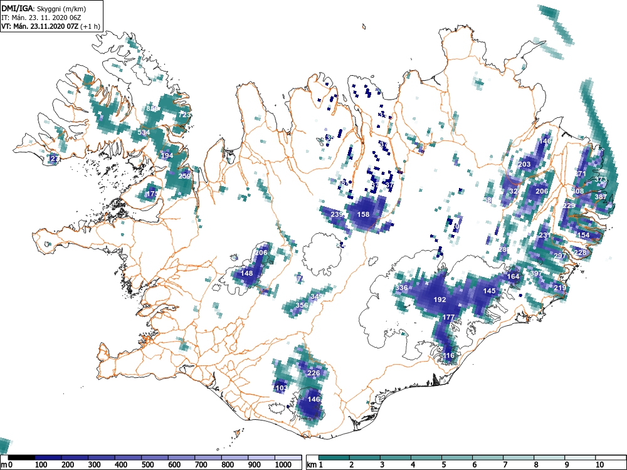Click the 'km 1' label on the teal legend
The width and height of the screenshot is (627, 470).
click(315, 464)
